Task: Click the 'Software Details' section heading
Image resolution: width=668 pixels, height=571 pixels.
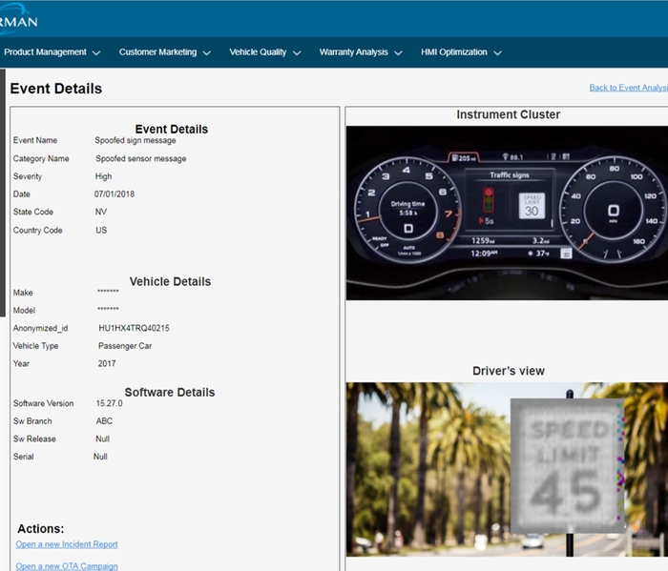Action: coord(170,393)
